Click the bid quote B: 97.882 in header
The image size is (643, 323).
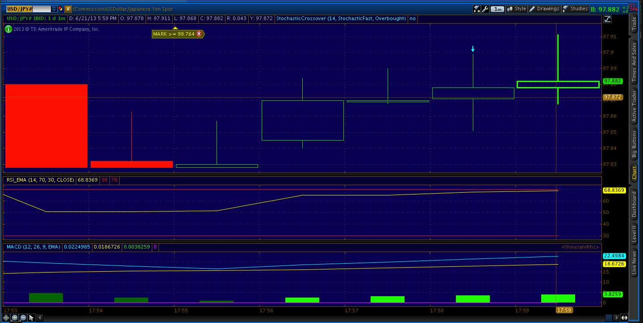pos(605,9)
